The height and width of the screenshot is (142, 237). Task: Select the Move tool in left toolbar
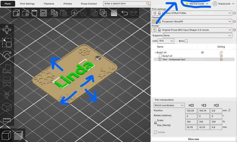[x=7, y=30]
